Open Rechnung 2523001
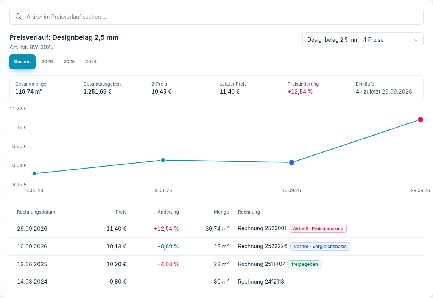Screen dimensions: 433x298 [262, 228]
